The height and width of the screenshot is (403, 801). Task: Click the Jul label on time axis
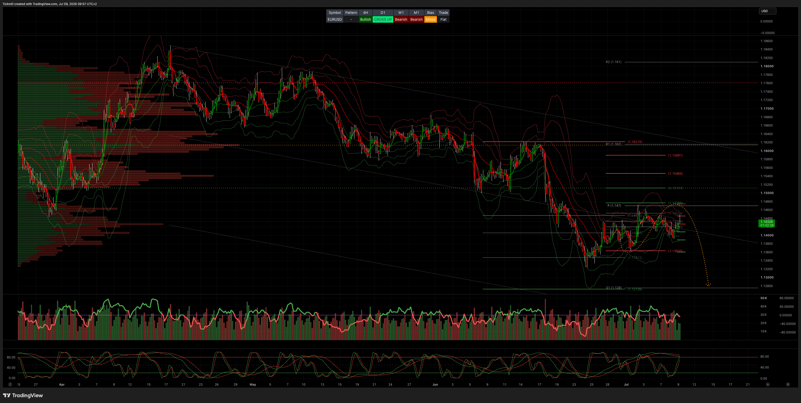(626, 385)
